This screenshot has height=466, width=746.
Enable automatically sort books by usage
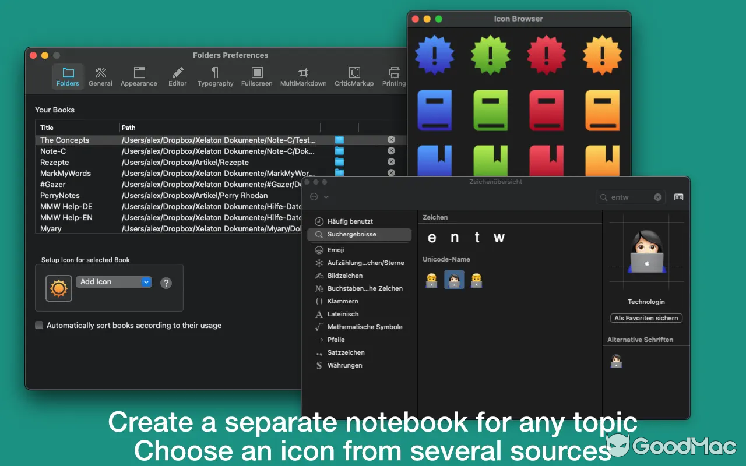[x=39, y=326]
